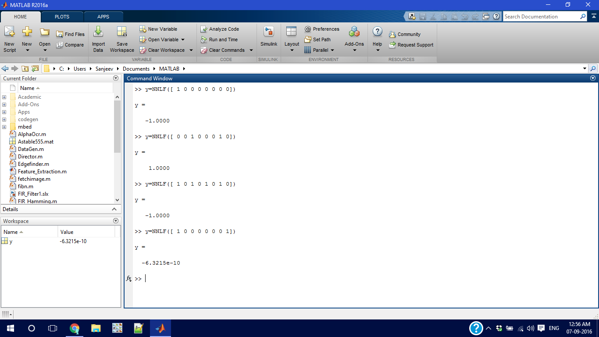Launch Simulink
The height and width of the screenshot is (337, 599).
coord(269,37)
